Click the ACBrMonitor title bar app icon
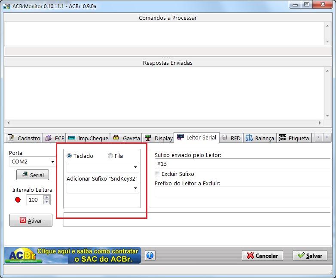Screen dimensions: 336x278 [x=7, y=6]
